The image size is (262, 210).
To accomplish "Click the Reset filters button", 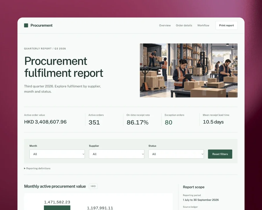I will tap(220, 154).
